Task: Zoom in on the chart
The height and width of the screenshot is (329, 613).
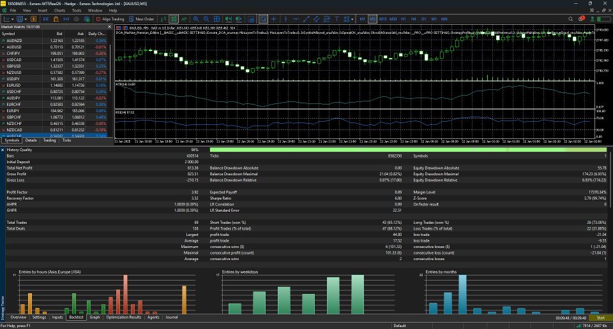Action: coord(196,18)
